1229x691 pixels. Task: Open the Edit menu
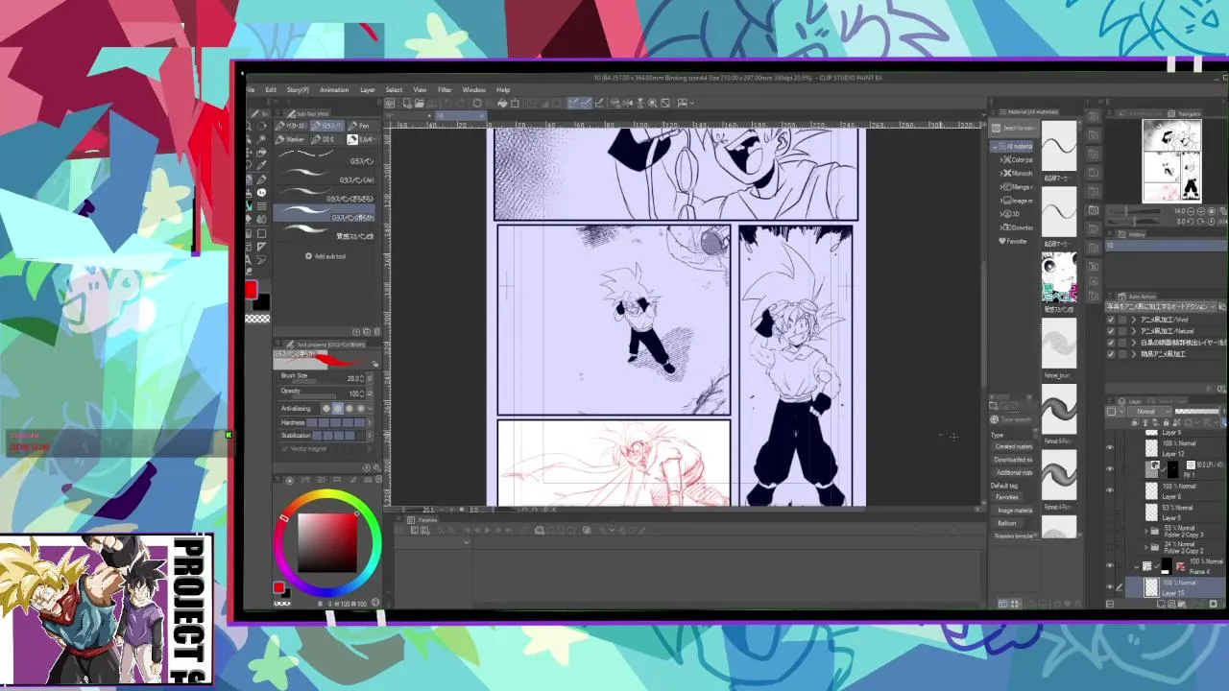[271, 90]
